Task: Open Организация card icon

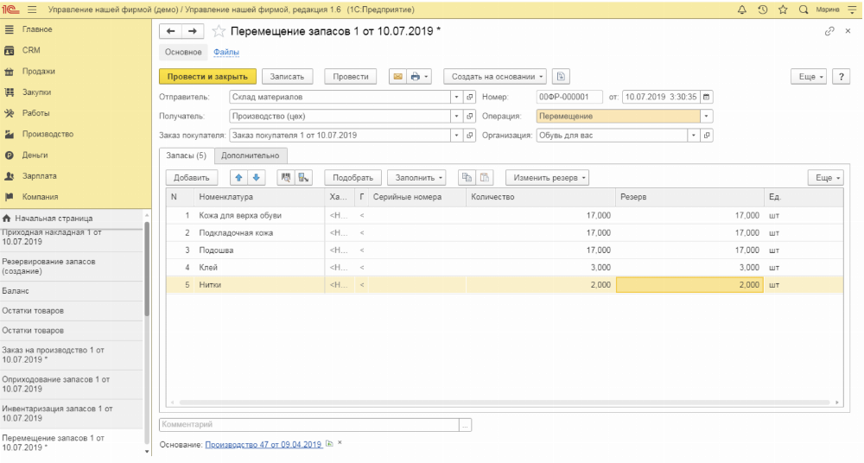Action: pyautogui.click(x=707, y=135)
